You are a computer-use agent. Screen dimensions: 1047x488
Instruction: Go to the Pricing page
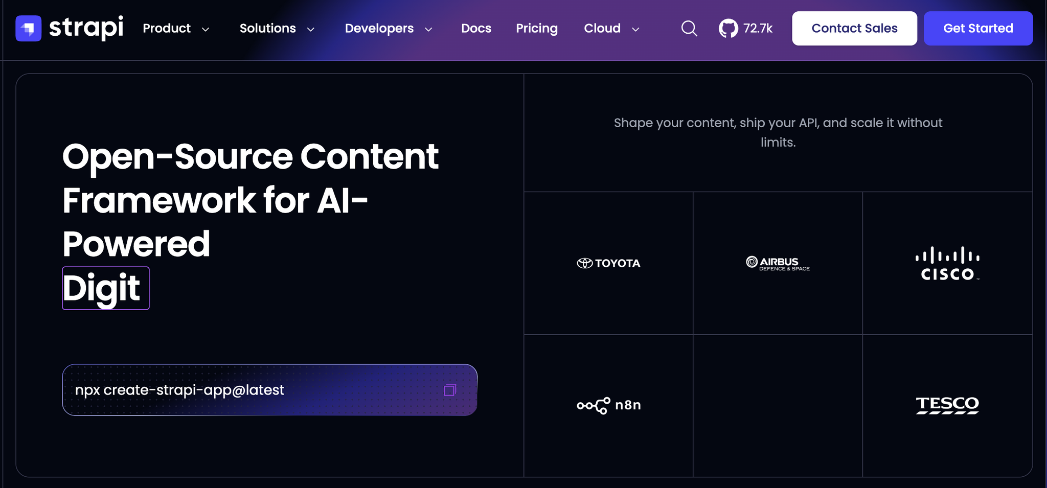tap(537, 29)
